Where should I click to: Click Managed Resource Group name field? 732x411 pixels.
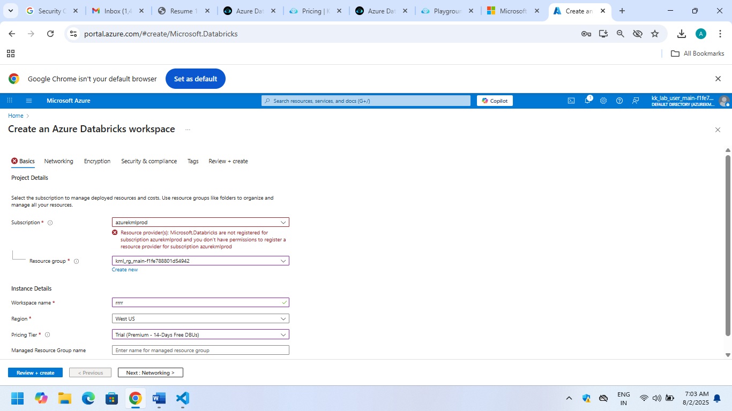200,350
